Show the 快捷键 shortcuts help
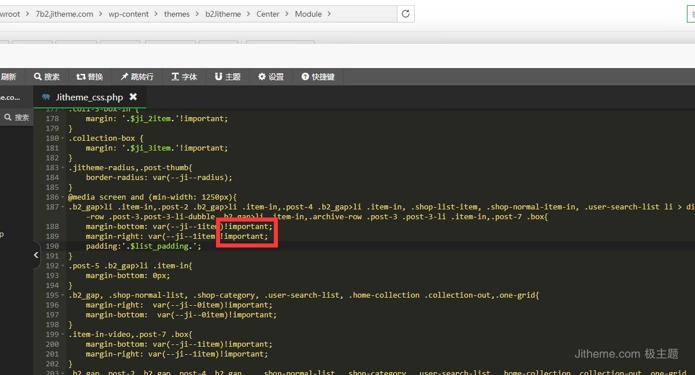Image resolution: width=695 pixels, height=375 pixels. 318,77
